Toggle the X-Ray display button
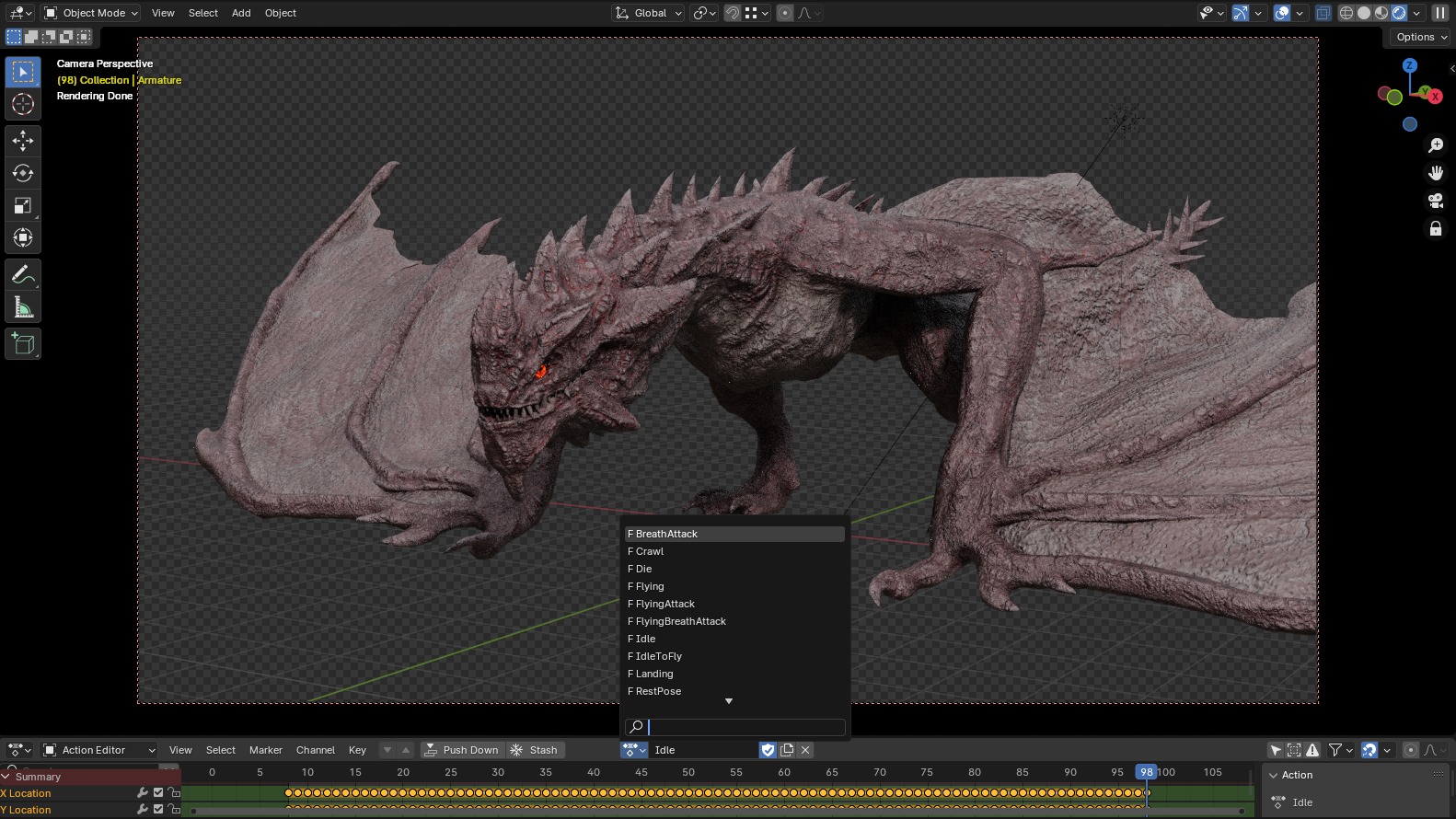Image resolution: width=1456 pixels, height=819 pixels. point(1323,13)
